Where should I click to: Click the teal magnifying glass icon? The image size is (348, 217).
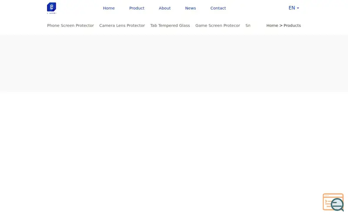point(338,205)
